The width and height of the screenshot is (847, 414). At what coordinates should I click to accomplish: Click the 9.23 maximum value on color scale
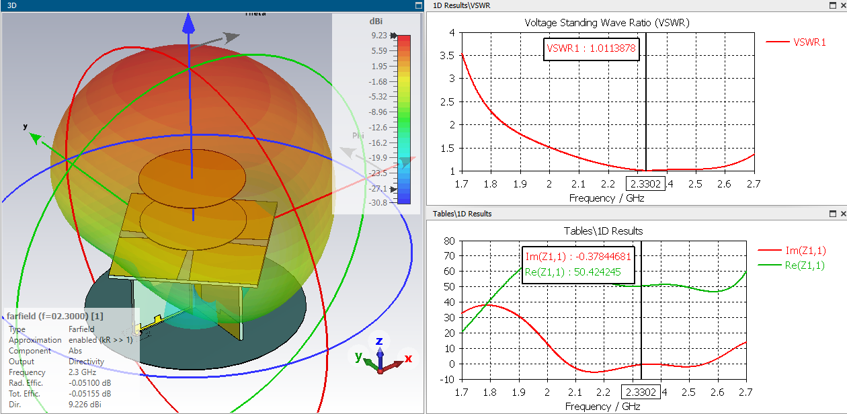pyautogui.click(x=378, y=36)
